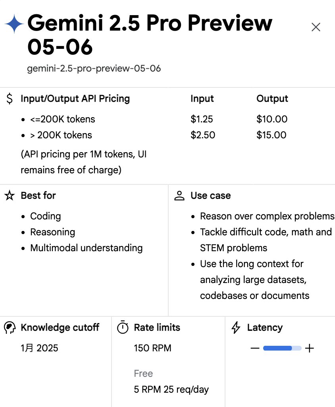The height and width of the screenshot is (407, 335).
Task: Click the $1.25 input price
Action: (202, 119)
